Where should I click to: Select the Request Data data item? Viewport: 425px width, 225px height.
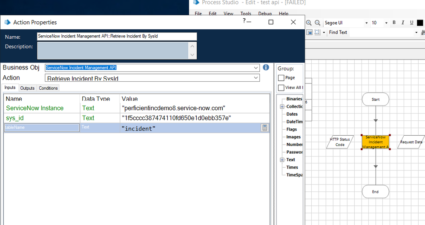pos(411,142)
